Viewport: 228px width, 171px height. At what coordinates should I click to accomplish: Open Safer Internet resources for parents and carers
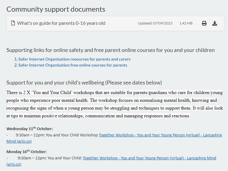coord(74,59)
